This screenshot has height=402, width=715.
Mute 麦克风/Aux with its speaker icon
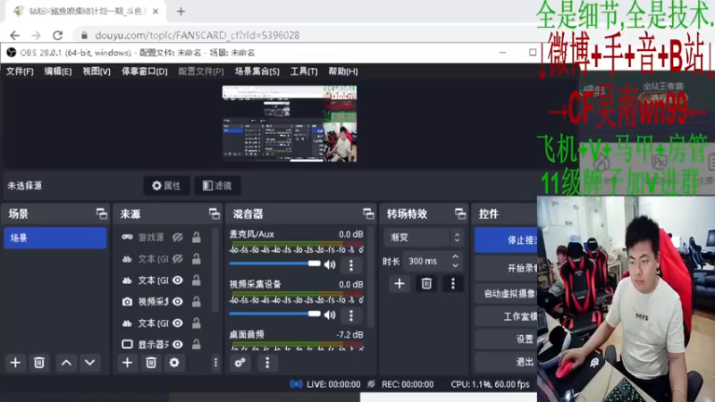tap(330, 264)
